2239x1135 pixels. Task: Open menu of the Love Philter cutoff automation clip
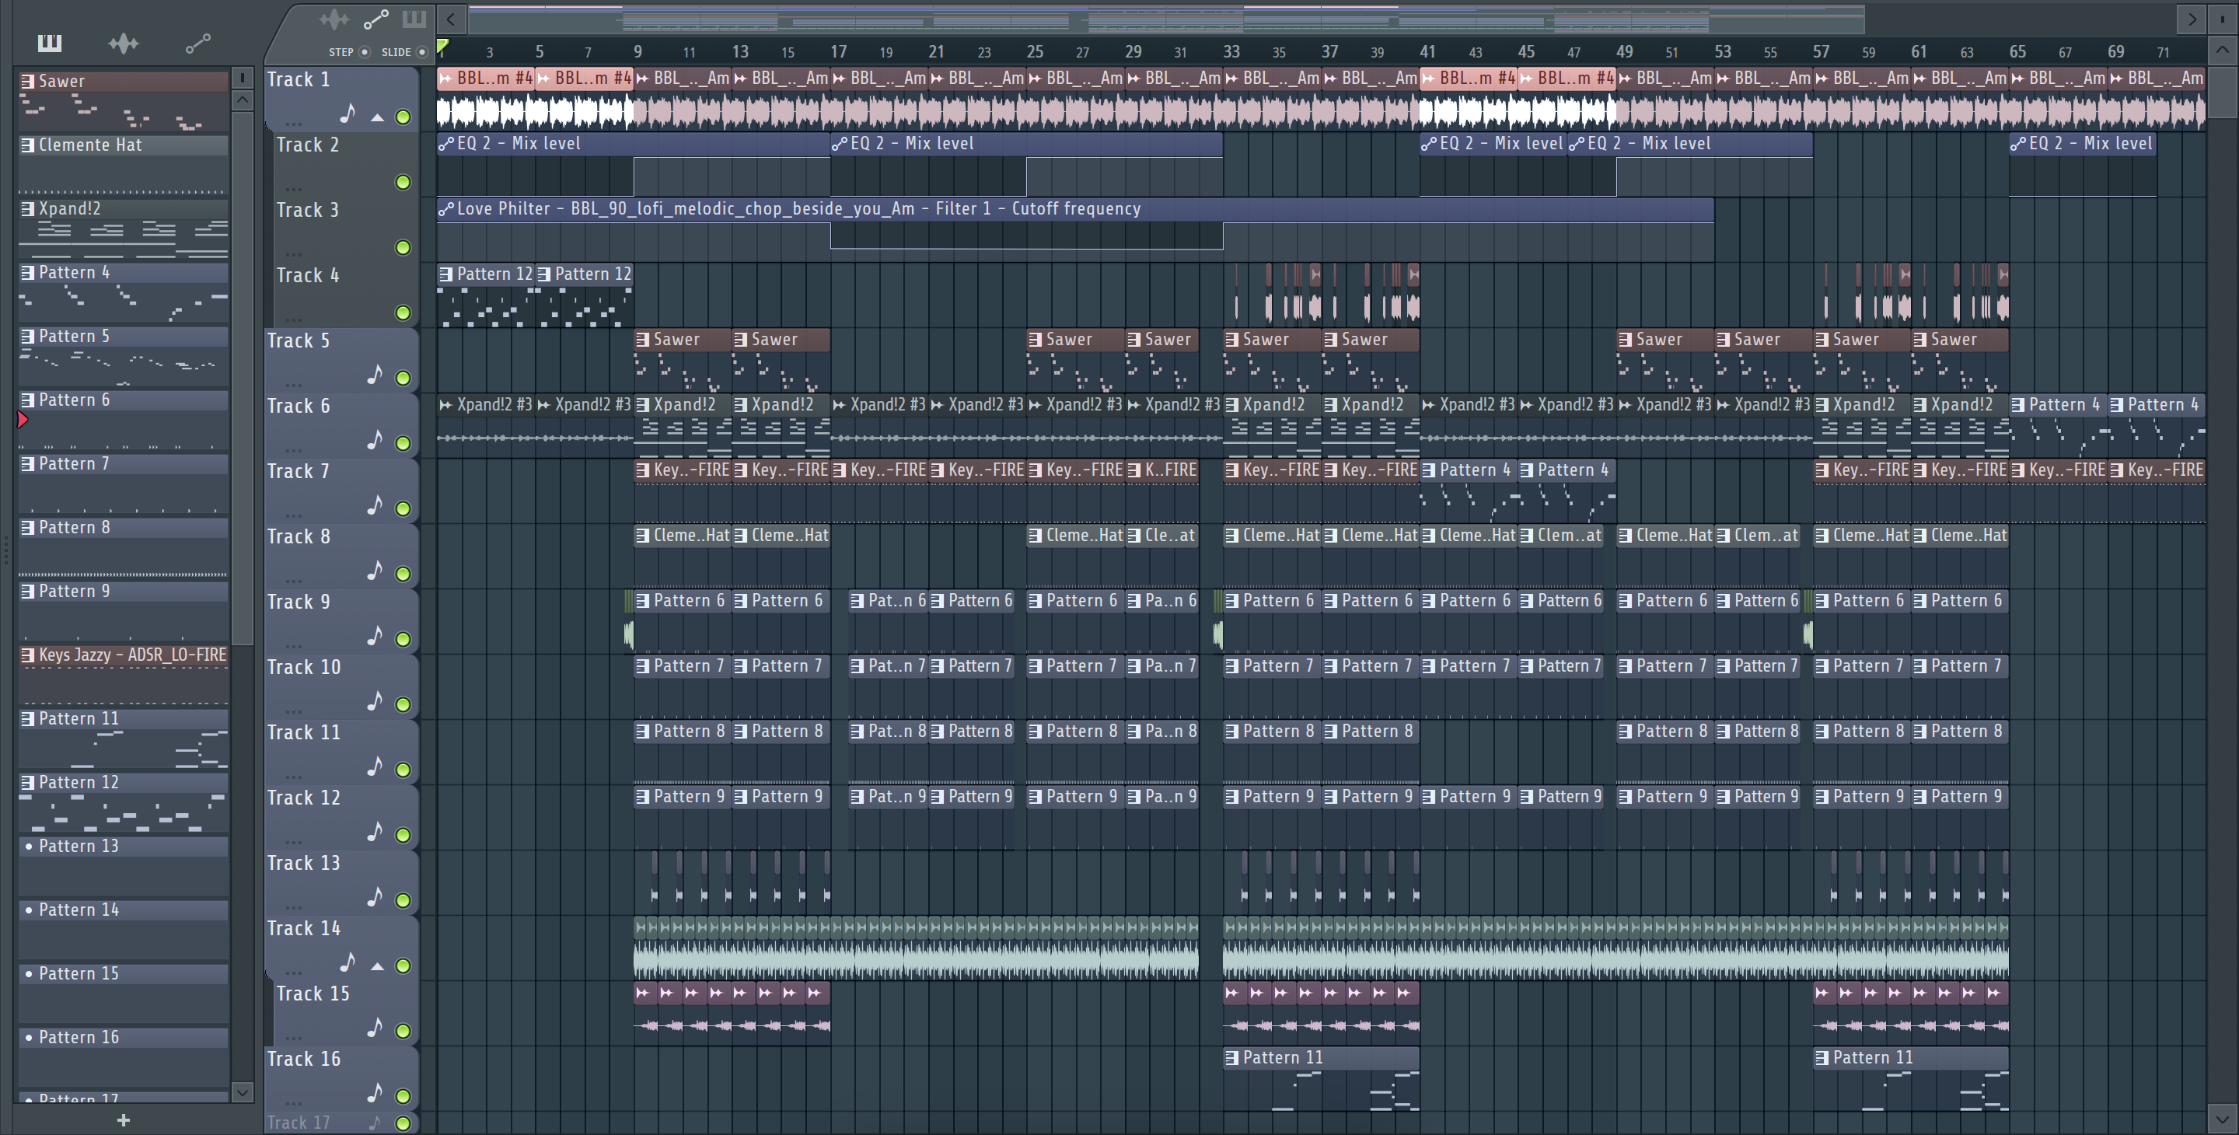[446, 208]
